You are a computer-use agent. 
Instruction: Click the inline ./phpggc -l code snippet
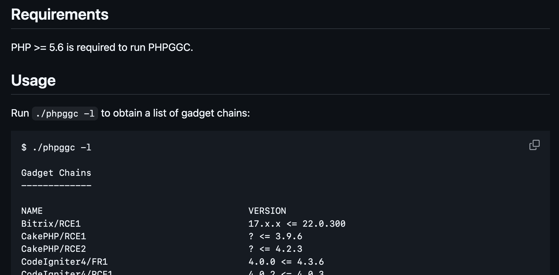pos(65,113)
